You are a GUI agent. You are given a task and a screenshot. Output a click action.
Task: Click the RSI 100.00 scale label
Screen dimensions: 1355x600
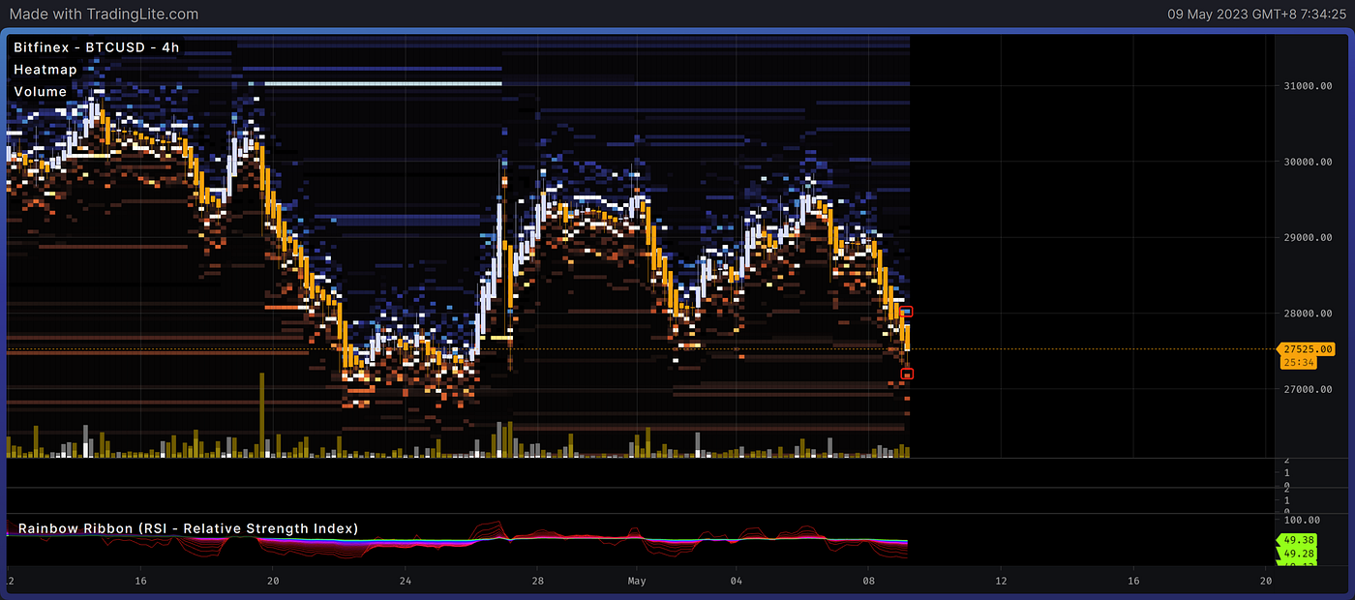pyautogui.click(x=1301, y=521)
